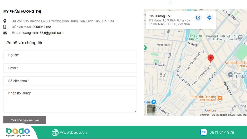Screen dimensions: 247x139
Task: Open larger map view icon
Action: [x=198, y=18]
